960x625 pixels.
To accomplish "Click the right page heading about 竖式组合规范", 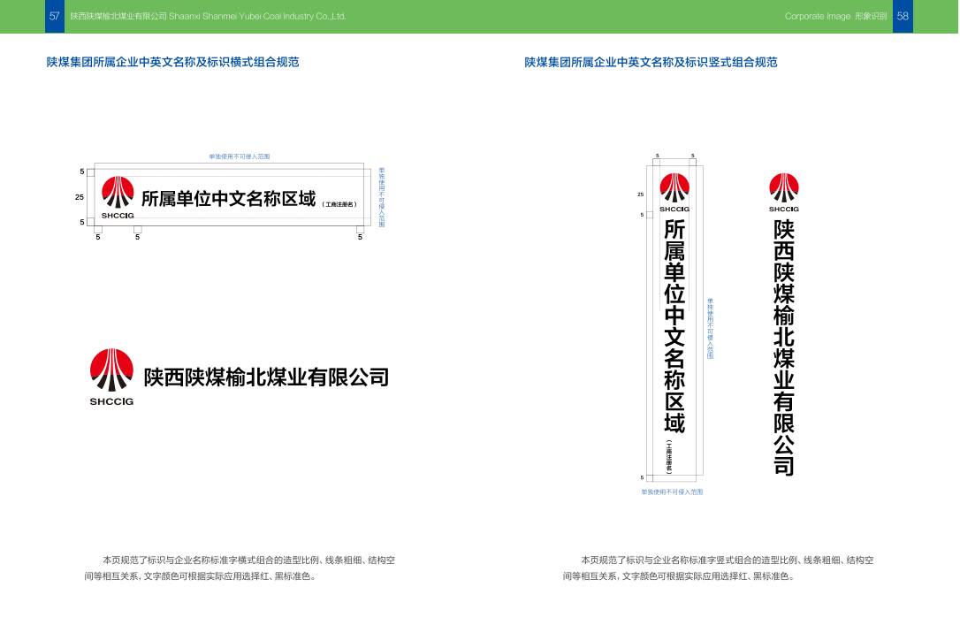I will click(651, 62).
